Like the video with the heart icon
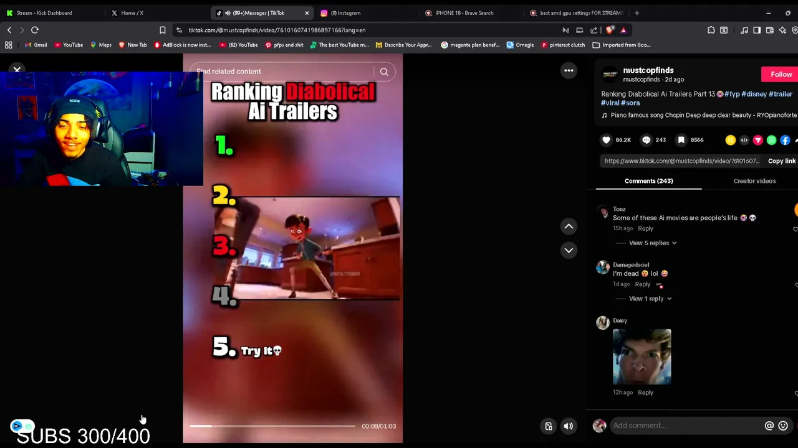The height and width of the screenshot is (448, 798). (606, 140)
